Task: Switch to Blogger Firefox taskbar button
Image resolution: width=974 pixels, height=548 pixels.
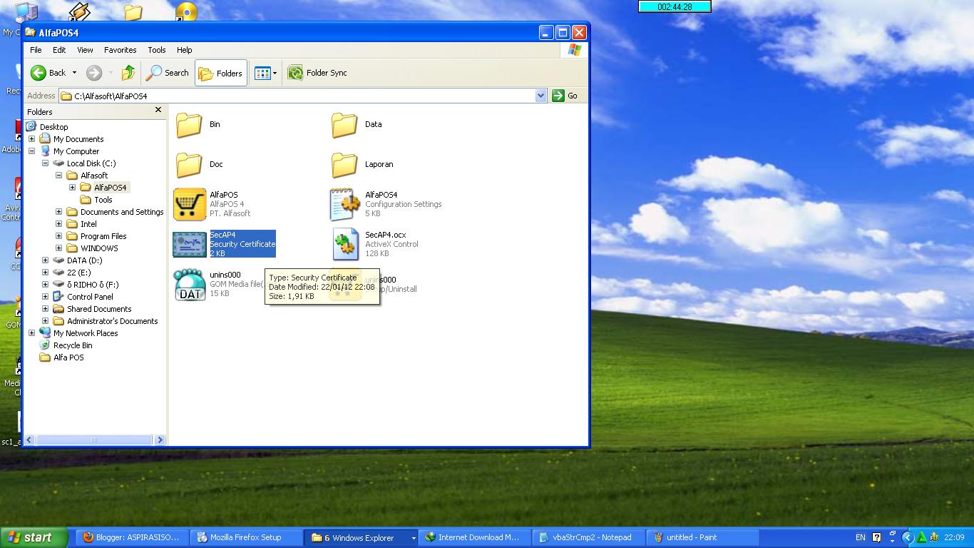Action: [131, 537]
